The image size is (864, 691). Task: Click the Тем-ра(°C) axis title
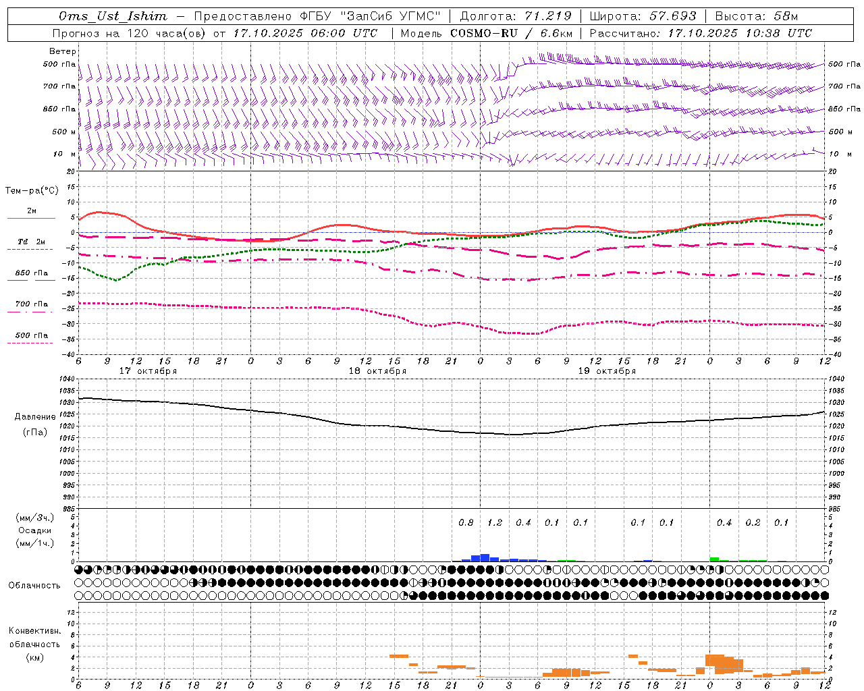32,191
